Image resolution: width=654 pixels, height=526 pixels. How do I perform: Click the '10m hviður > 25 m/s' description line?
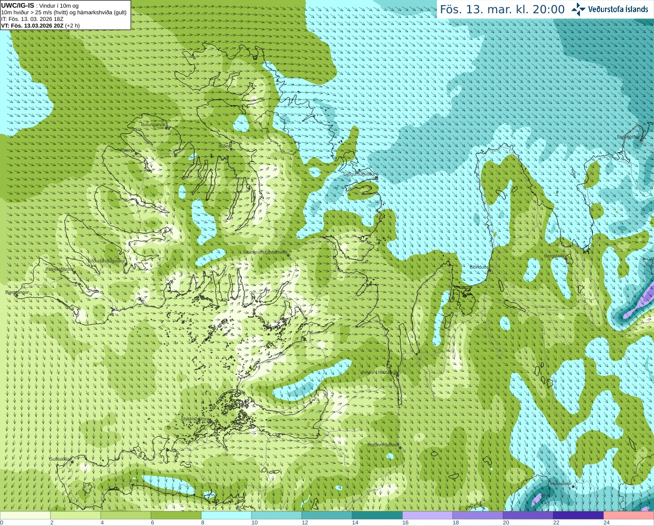coord(64,12)
